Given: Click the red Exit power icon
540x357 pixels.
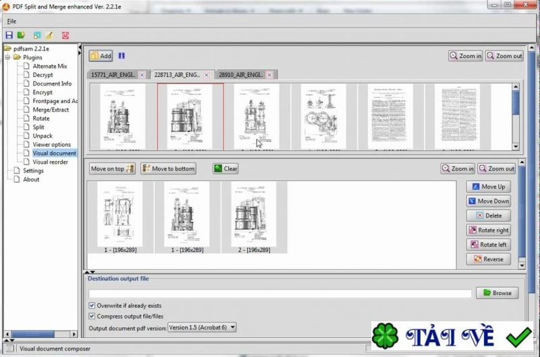Looking at the screenshot, I should (x=65, y=35).
